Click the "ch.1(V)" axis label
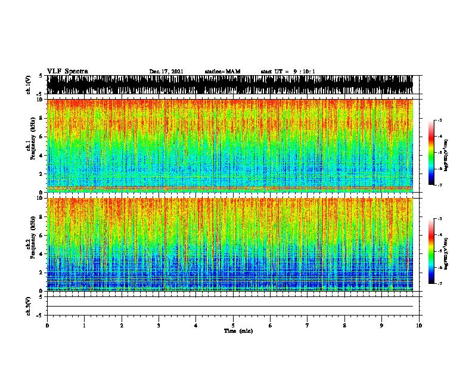 [29, 85]
